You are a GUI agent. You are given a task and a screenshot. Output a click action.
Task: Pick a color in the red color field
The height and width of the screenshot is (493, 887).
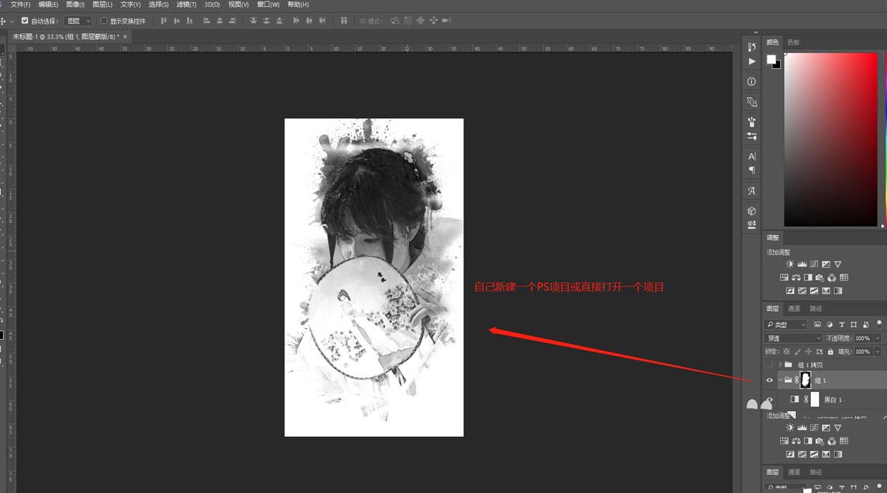coord(830,140)
